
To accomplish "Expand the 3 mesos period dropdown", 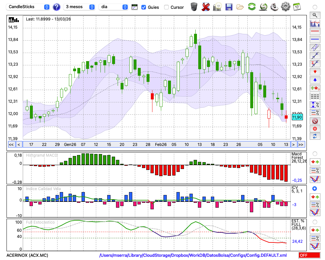I will 80,7.
